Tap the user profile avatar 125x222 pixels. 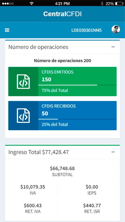click(x=116, y=29)
